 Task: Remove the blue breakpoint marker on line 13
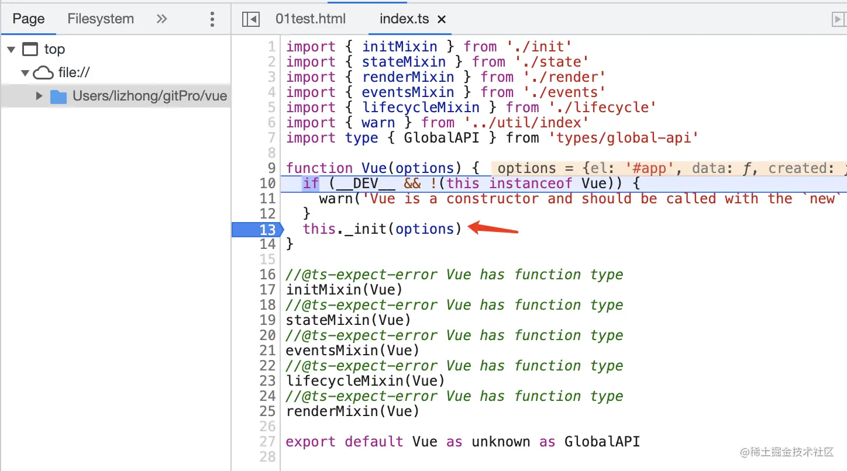click(257, 229)
